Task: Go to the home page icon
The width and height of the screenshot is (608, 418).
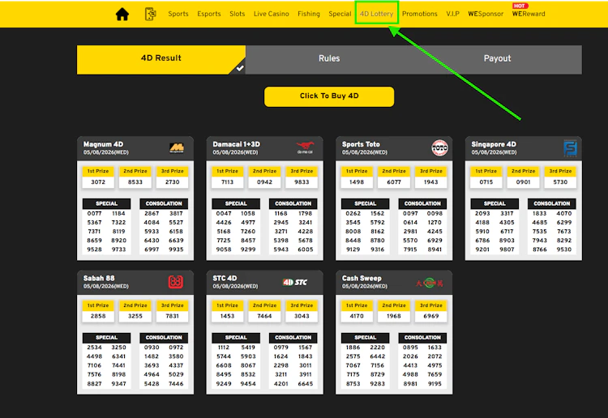Action: point(122,15)
